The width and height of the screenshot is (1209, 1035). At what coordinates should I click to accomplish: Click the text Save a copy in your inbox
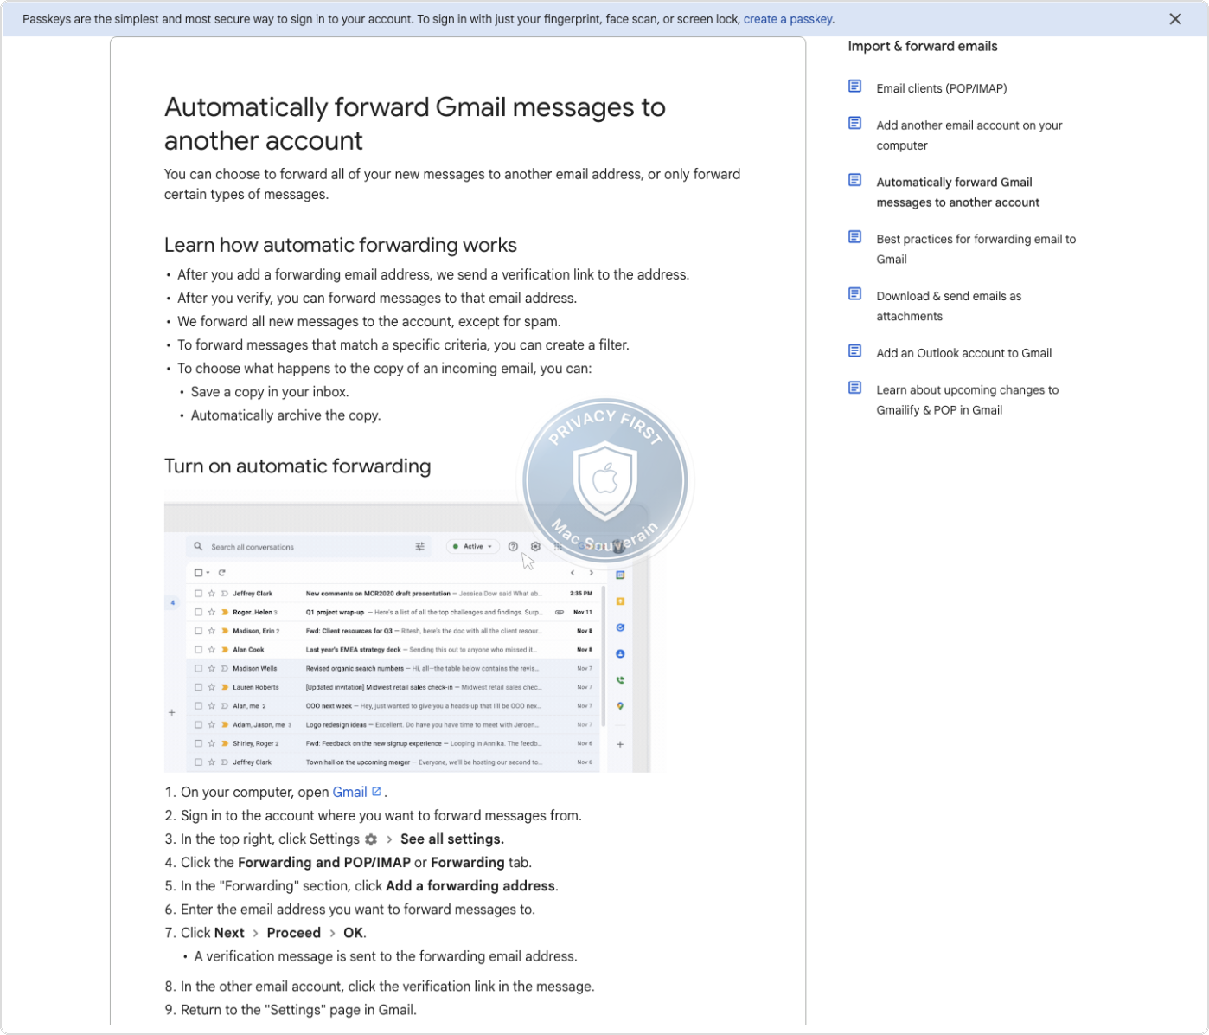point(270,392)
